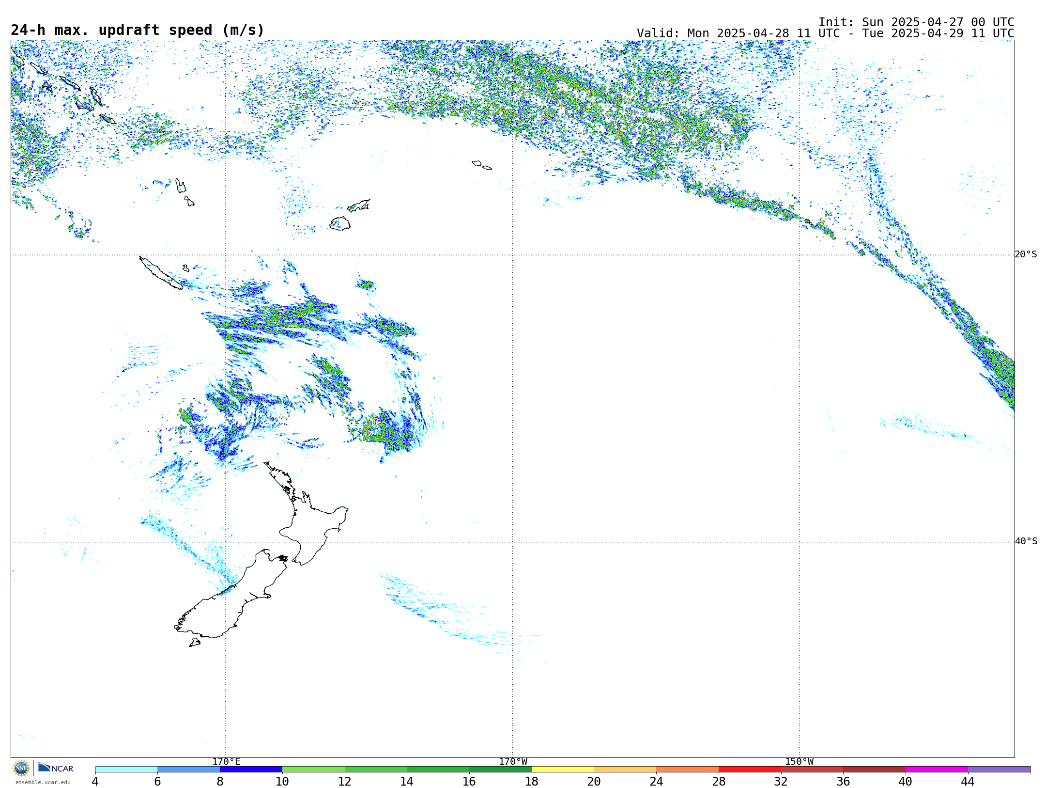
Task: Select the light cyan 4–6 colorbar segment
Action: coord(126,769)
